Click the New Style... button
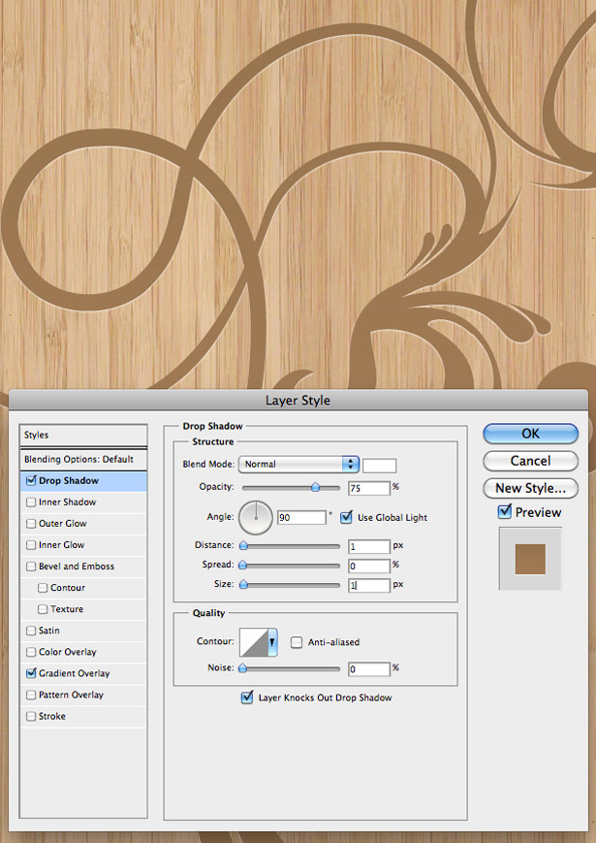The width and height of the screenshot is (596, 843). pyautogui.click(x=530, y=488)
